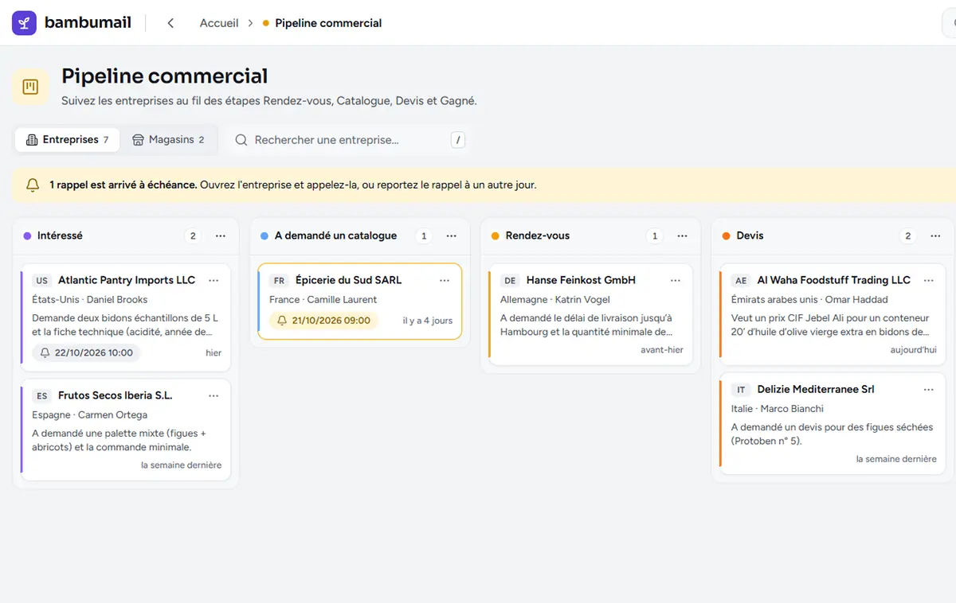Click the bambumail brand name
This screenshot has width=956, height=603.
[88, 23]
